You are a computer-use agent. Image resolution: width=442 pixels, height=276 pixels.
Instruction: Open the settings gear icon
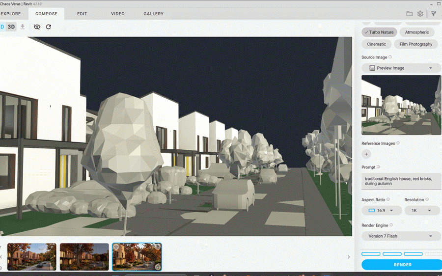(420, 14)
